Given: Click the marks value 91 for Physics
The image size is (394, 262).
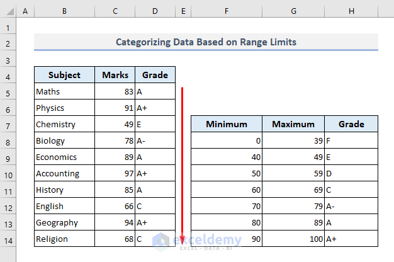Looking at the screenshot, I should [115, 108].
